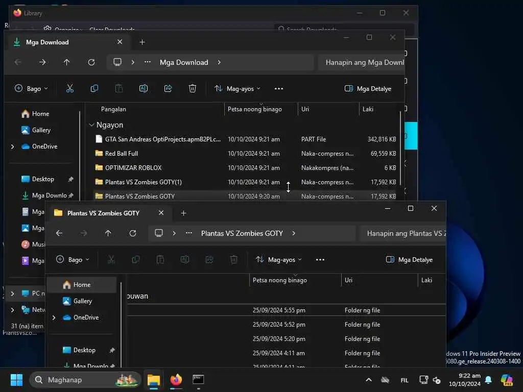
Task: Open Firefox from the taskbar
Action: point(176,380)
